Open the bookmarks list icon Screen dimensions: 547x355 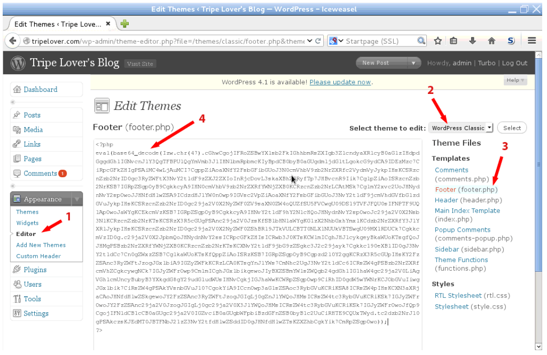pyautogui.click(x=453, y=41)
